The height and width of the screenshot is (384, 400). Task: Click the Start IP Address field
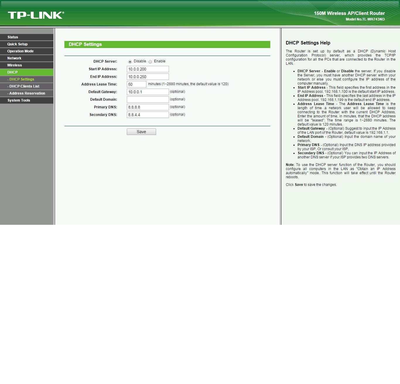click(148, 69)
